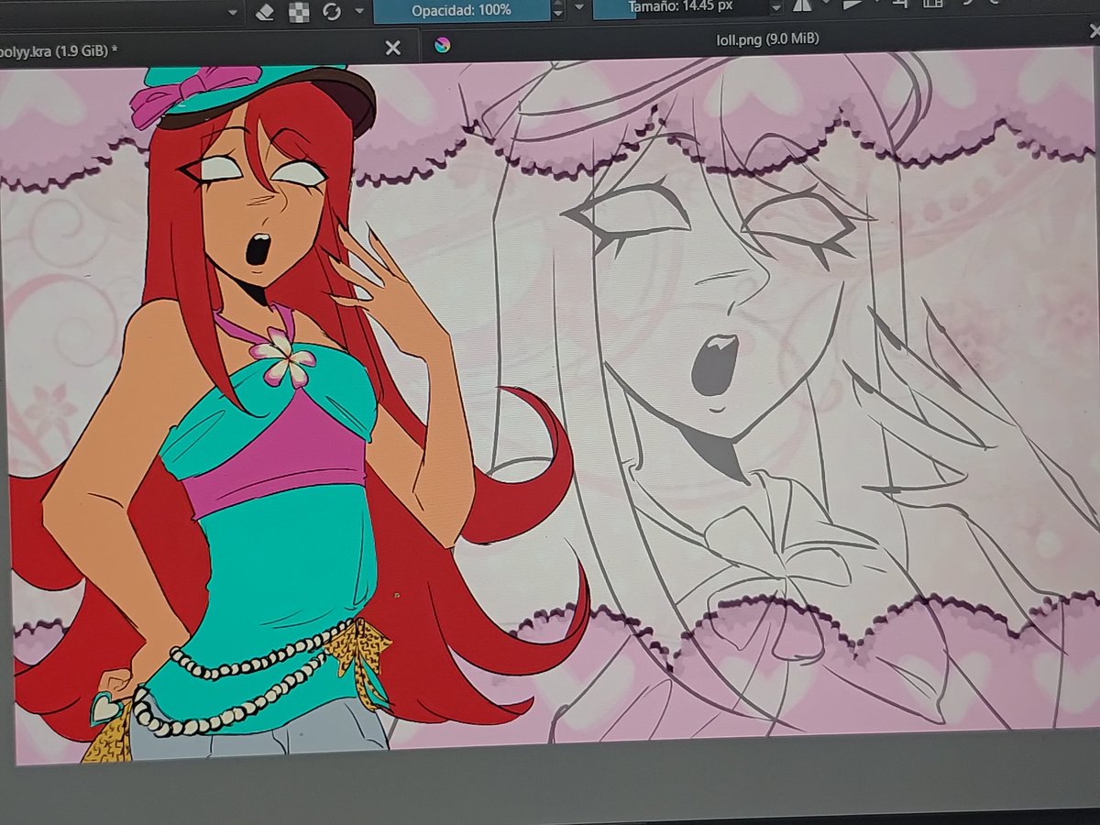
Task: Click the Tamaño spin arrows
Action: pos(777,8)
